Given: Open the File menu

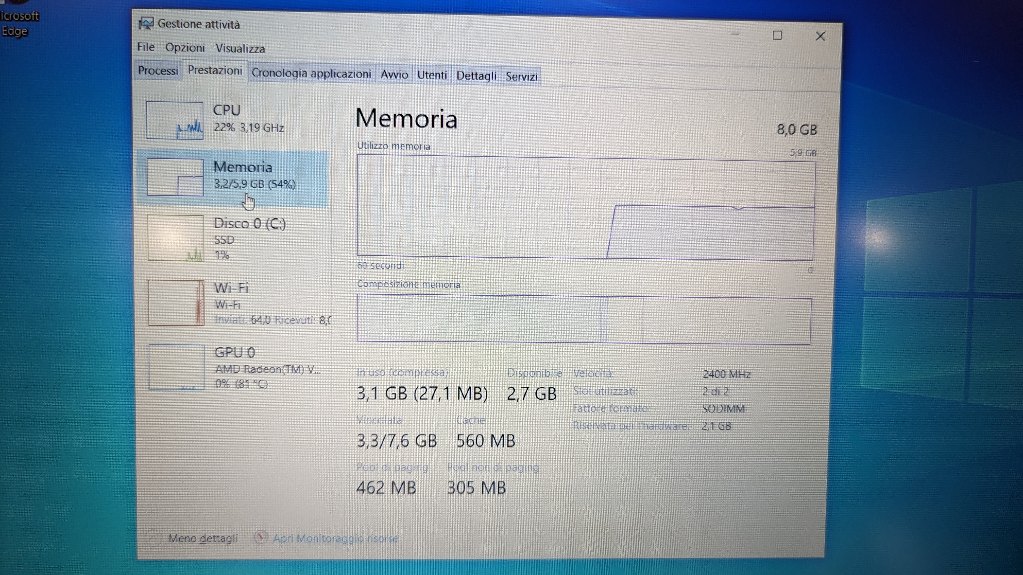Looking at the screenshot, I should coord(146,47).
